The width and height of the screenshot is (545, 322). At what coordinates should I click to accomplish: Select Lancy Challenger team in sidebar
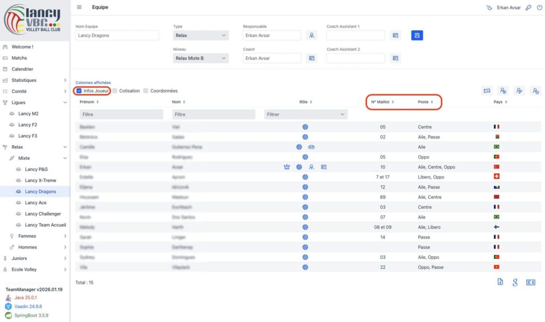coord(43,214)
